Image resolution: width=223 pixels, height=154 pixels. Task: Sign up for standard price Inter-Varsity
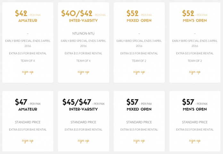[x=84, y=141]
